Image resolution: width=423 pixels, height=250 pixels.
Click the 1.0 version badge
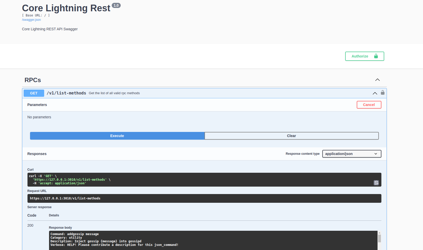116,5
